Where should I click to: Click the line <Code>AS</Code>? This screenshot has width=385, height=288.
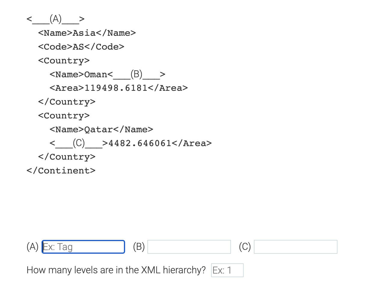point(81,47)
